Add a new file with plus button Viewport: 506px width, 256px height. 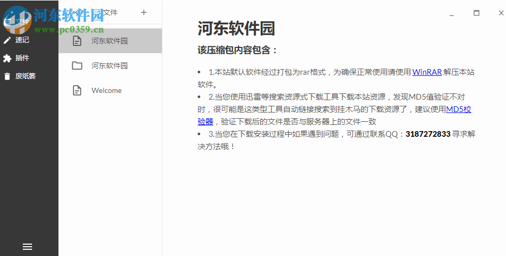[x=144, y=12]
